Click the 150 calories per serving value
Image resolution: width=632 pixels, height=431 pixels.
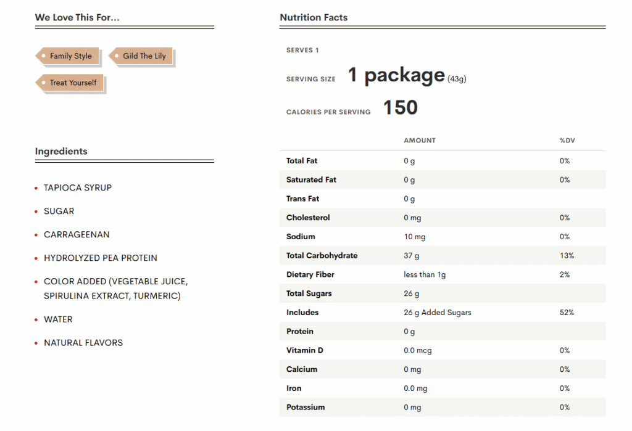[401, 108]
